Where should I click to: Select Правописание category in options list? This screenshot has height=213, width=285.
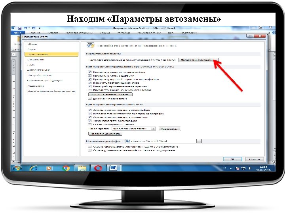coord(51,54)
